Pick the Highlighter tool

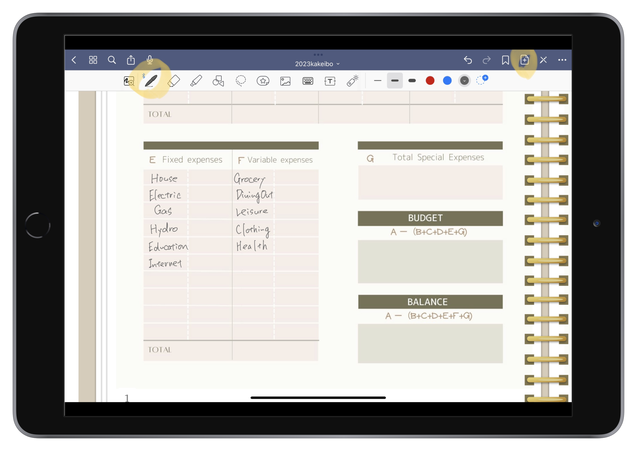pyautogui.click(x=196, y=81)
